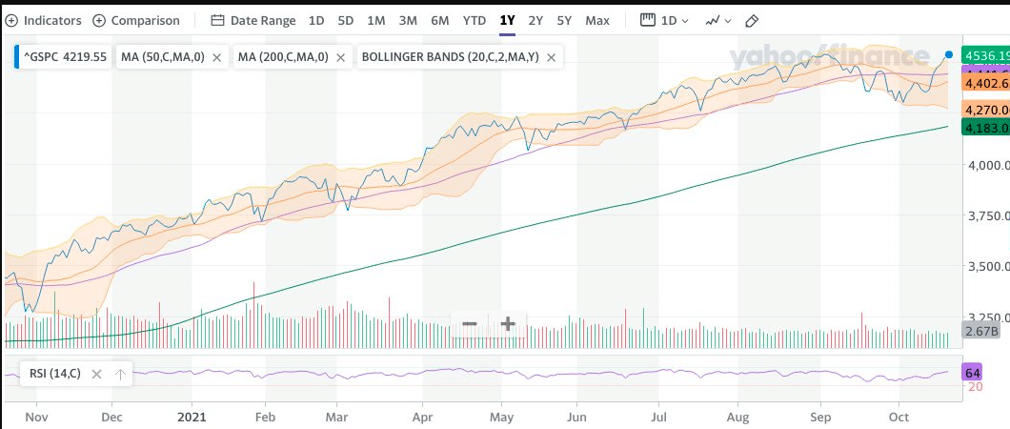1010x429 pixels.
Task: Select the 6M range option
Action: point(439,20)
